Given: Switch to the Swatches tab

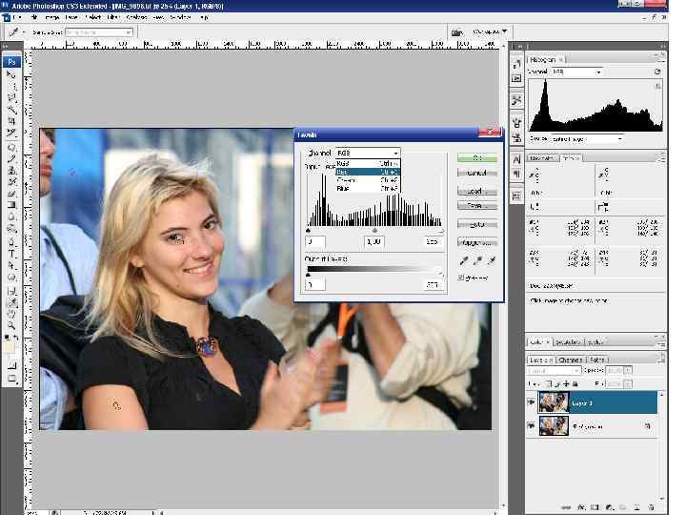Looking at the screenshot, I should pos(568,341).
